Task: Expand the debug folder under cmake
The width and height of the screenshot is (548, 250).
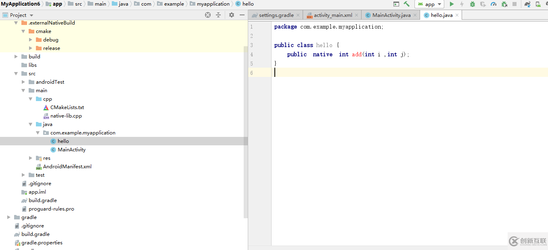Action: pos(31,40)
